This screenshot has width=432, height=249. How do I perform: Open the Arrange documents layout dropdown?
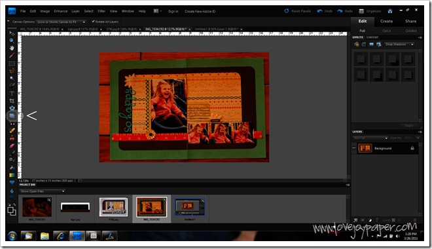157,11
